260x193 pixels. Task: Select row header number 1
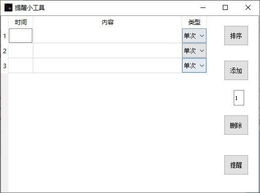point(4,36)
